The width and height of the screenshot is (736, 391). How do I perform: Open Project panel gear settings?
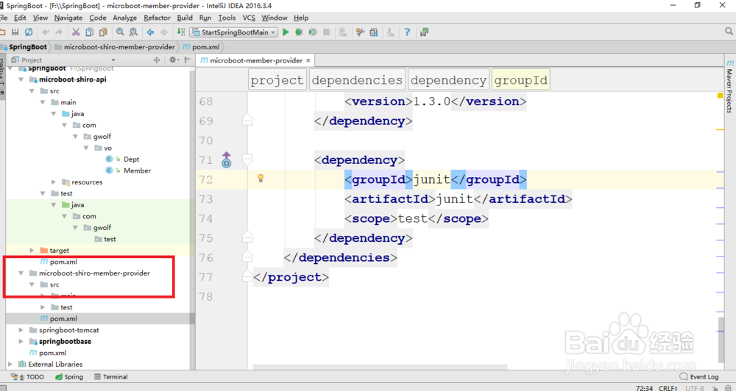click(173, 60)
